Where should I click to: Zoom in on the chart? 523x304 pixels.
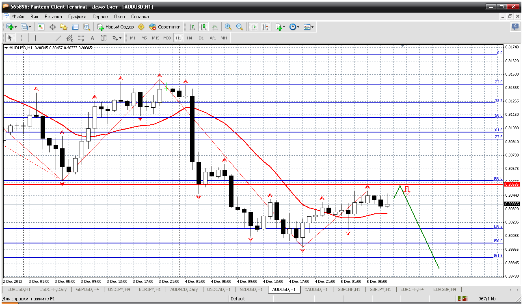pyautogui.click(x=228, y=27)
